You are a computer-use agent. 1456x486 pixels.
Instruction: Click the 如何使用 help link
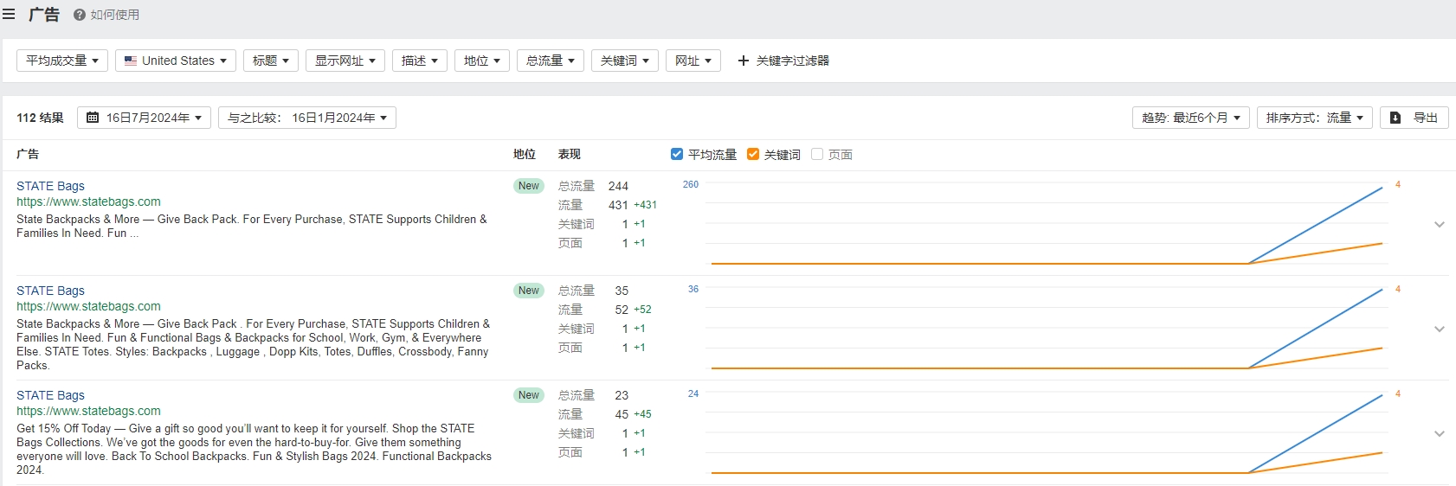click(114, 15)
